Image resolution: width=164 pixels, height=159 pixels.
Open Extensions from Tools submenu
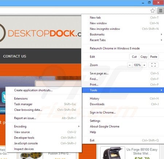click(44, 98)
